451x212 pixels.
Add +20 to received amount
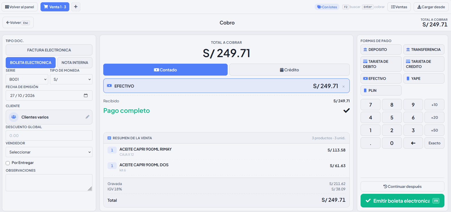coord(434,117)
